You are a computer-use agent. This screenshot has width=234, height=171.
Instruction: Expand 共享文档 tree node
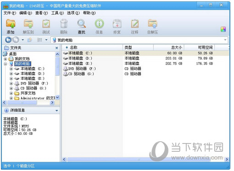pos(11,93)
